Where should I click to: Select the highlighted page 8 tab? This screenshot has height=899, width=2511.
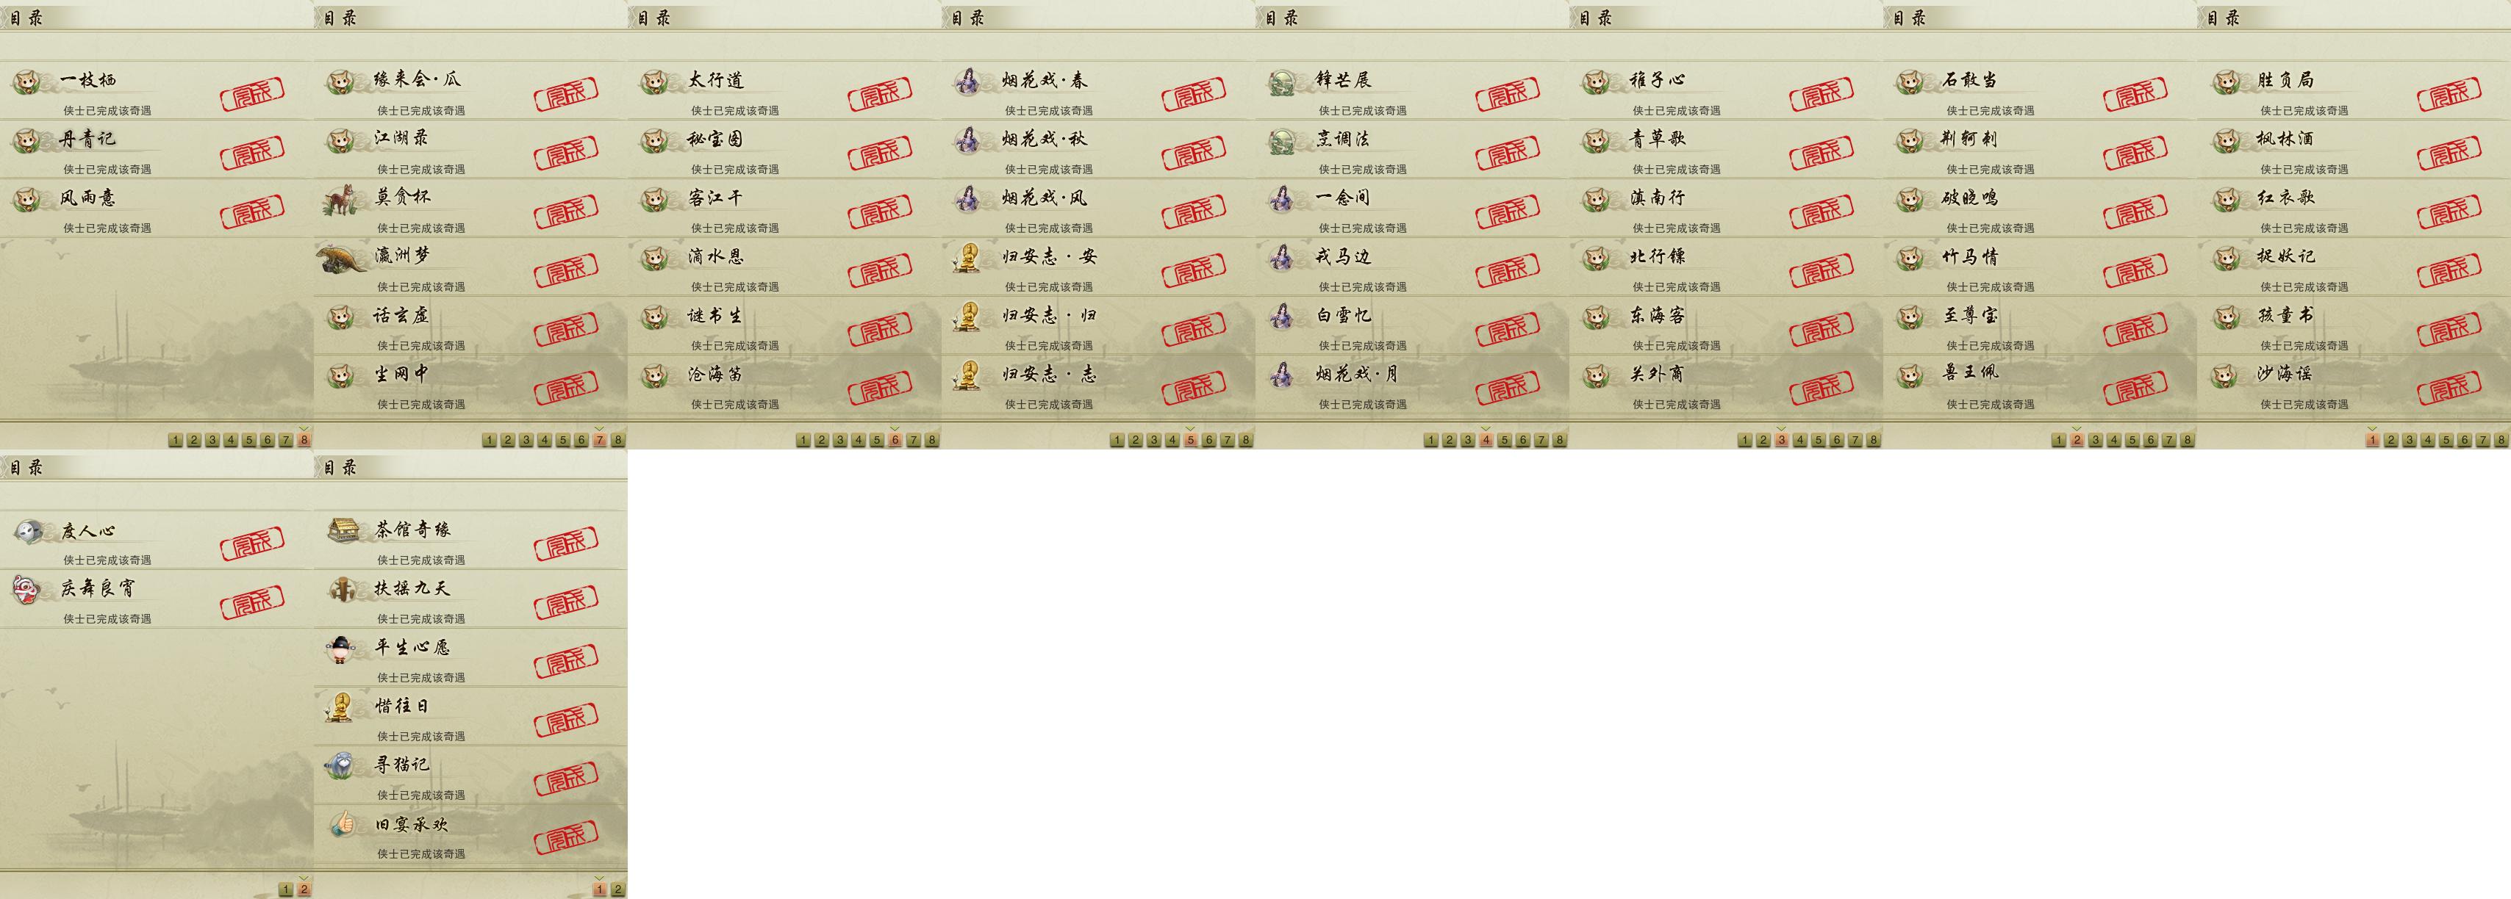304,440
